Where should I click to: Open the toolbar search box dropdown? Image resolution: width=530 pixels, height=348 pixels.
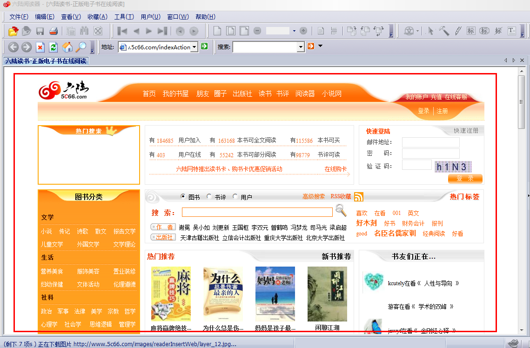pyautogui.click(x=301, y=47)
